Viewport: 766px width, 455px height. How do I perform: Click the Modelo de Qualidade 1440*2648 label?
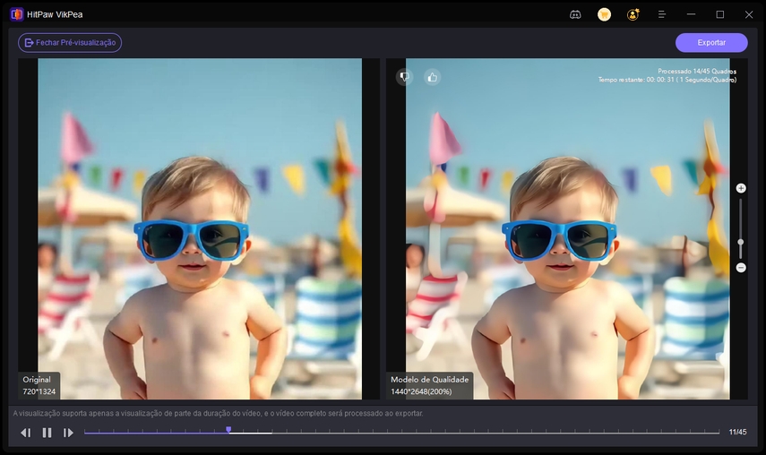tap(429, 386)
